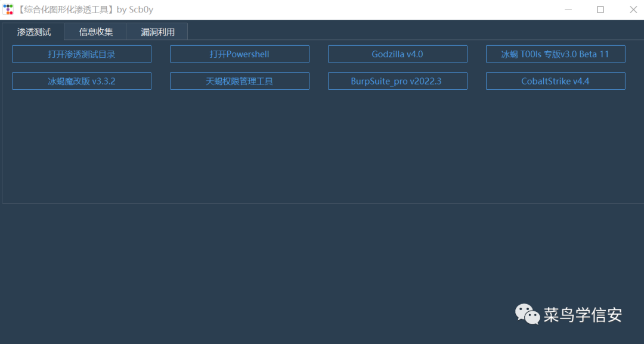Launch 冰蝎魔改版 v3.3.2
This screenshot has height=344, width=644.
[x=82, y=81]
